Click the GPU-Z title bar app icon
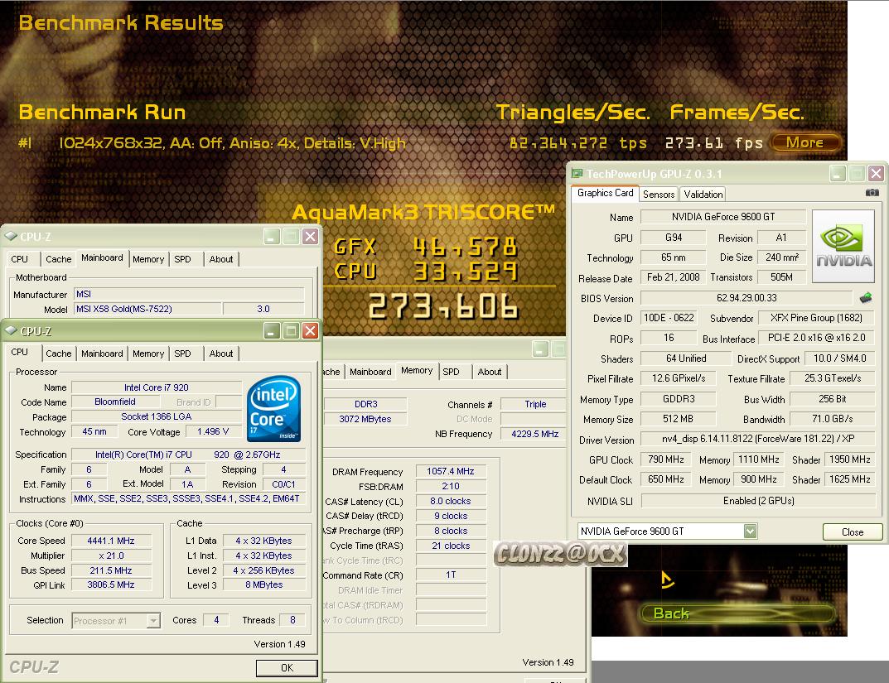This screenshot has height=683, width=889. point(577,173)
